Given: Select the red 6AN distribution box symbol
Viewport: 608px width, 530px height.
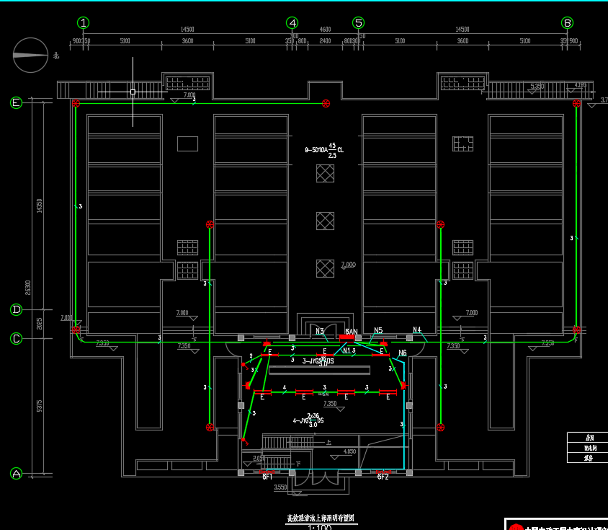Looking at the screenshot, I should [347, 337].
